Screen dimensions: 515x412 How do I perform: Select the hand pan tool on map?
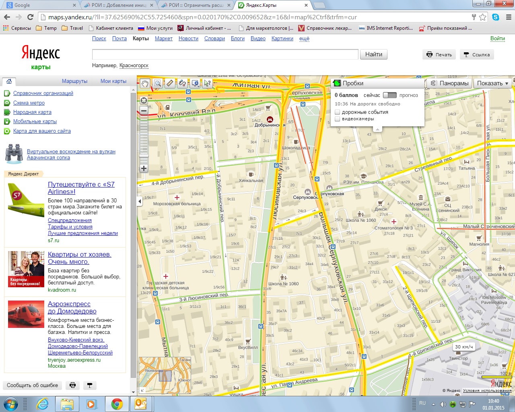tap(145, 83)
